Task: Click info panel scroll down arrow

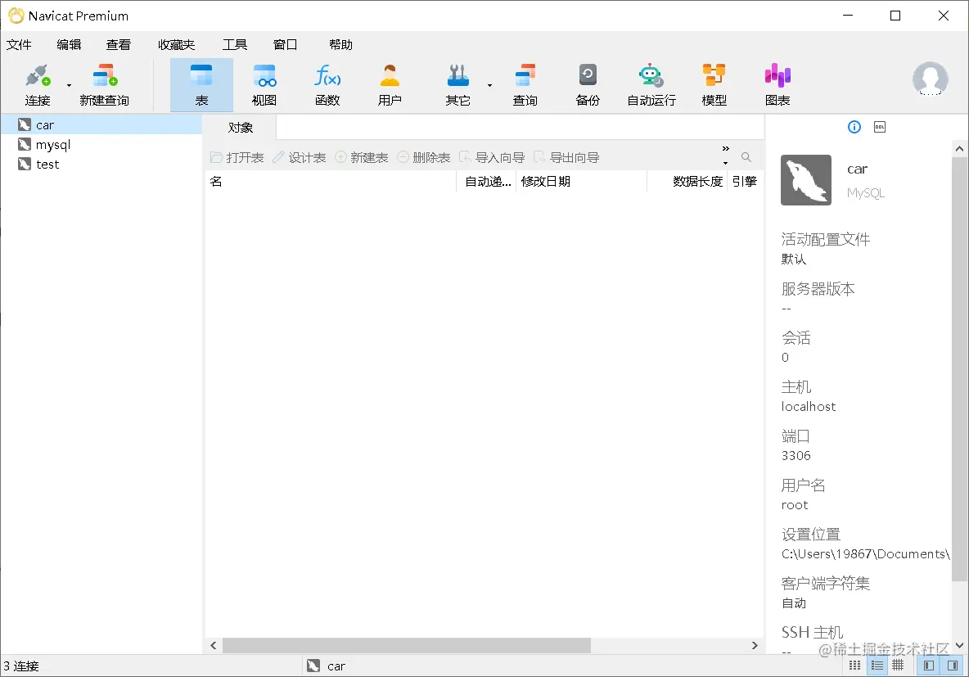Action: pyautogui.click(x=959, y=645)
